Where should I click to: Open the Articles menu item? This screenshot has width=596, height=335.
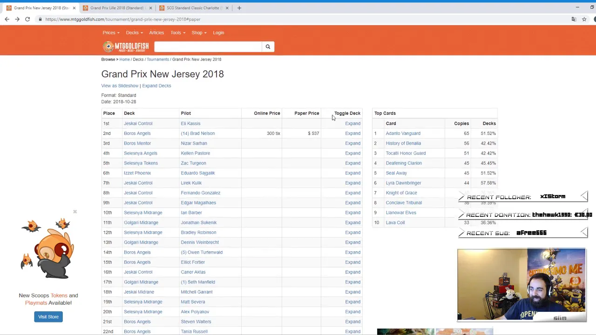click(x=156, y=33)
